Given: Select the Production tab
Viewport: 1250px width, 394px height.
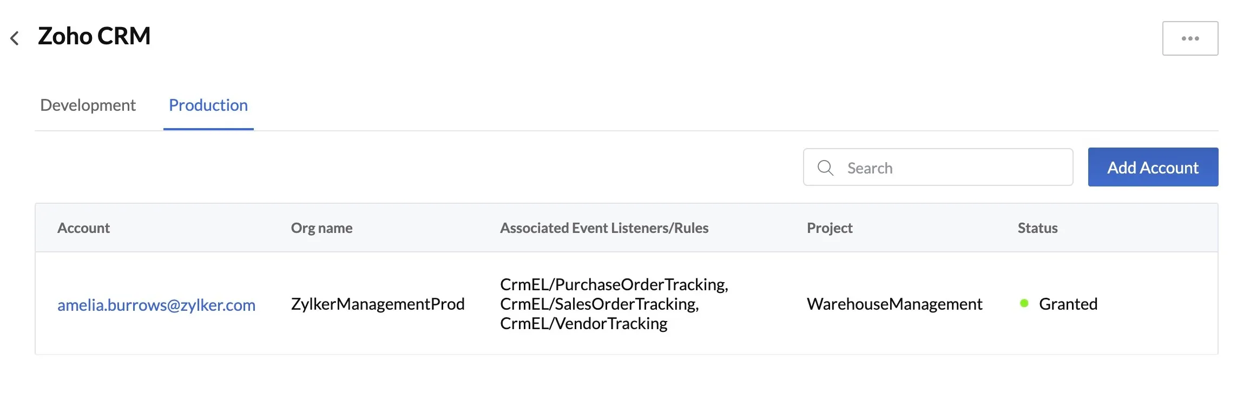Looking at the screenshot, I should (208, 105).
